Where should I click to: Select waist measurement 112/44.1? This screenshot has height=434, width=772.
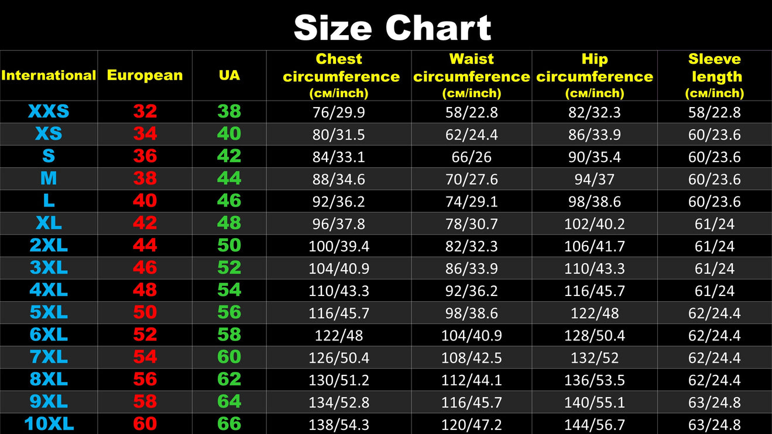point(472,380)
